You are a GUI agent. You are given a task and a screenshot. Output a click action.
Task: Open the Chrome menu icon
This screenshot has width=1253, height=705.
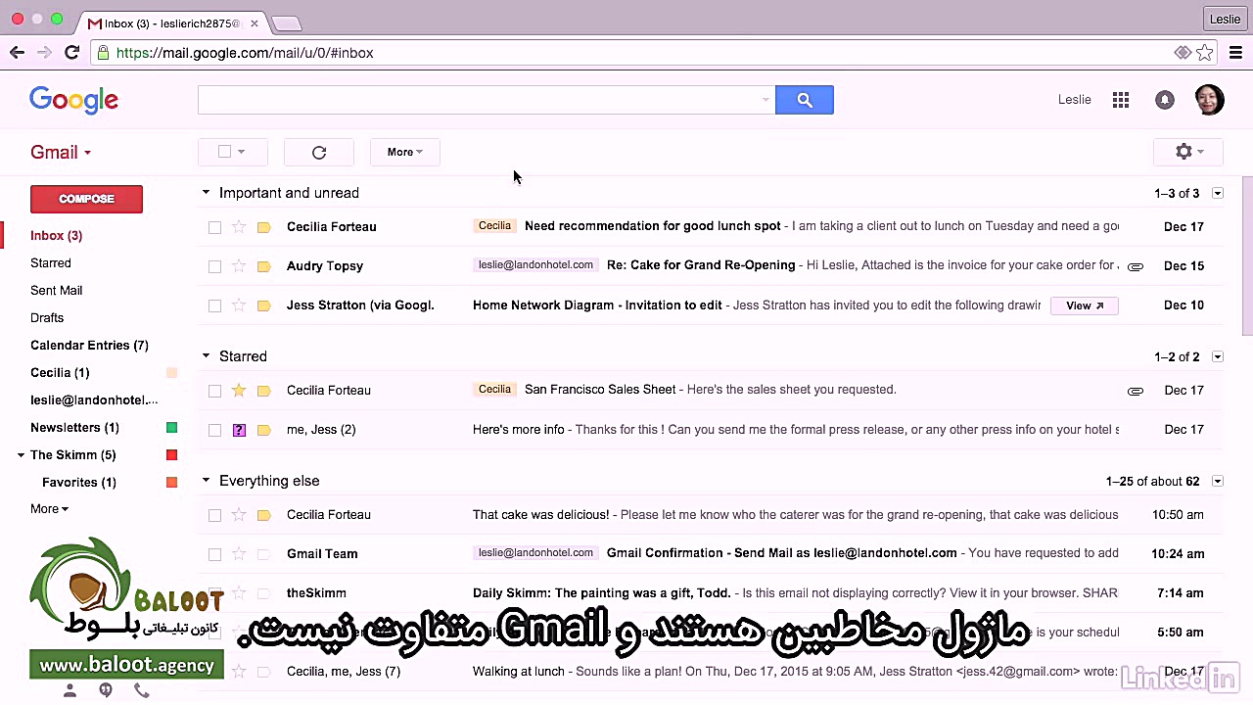[x=1236, y=53]
